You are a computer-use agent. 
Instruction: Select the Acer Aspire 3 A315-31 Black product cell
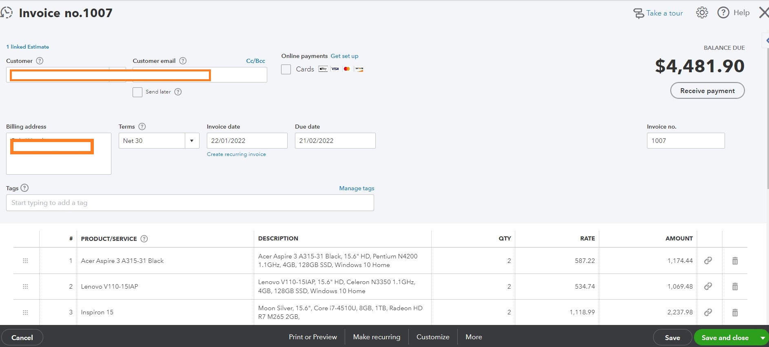click(165, 260)
